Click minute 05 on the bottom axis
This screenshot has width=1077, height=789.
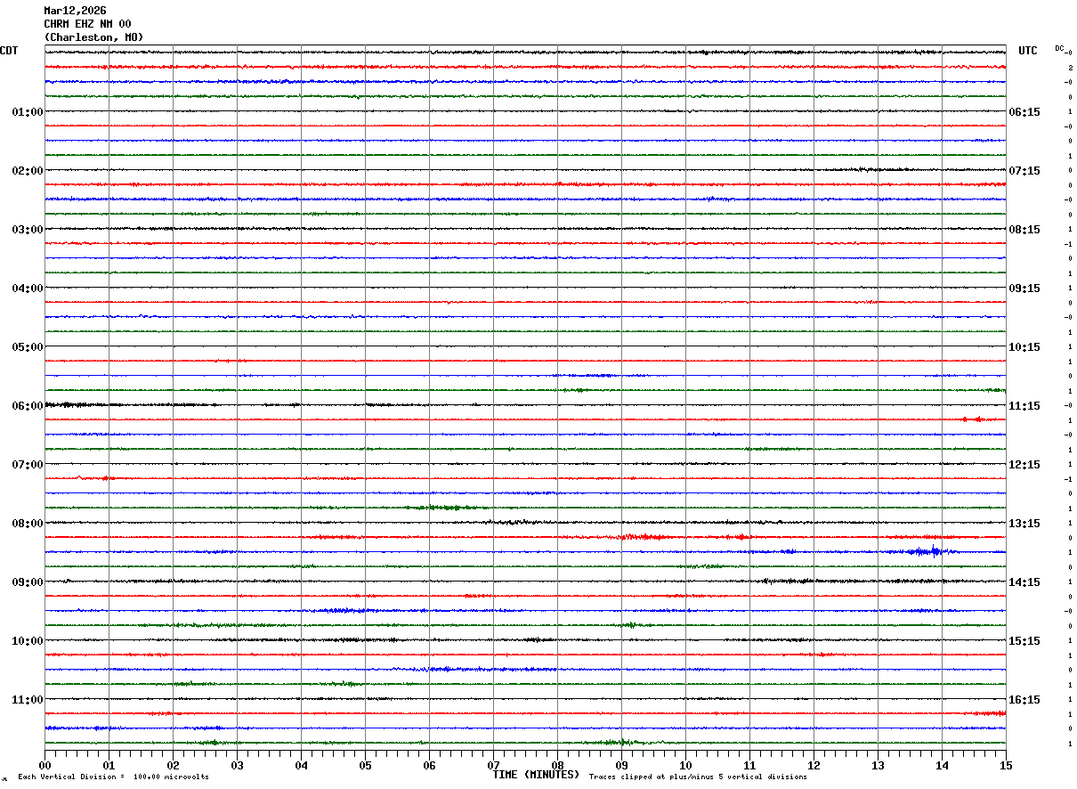(x=365, y=765)
